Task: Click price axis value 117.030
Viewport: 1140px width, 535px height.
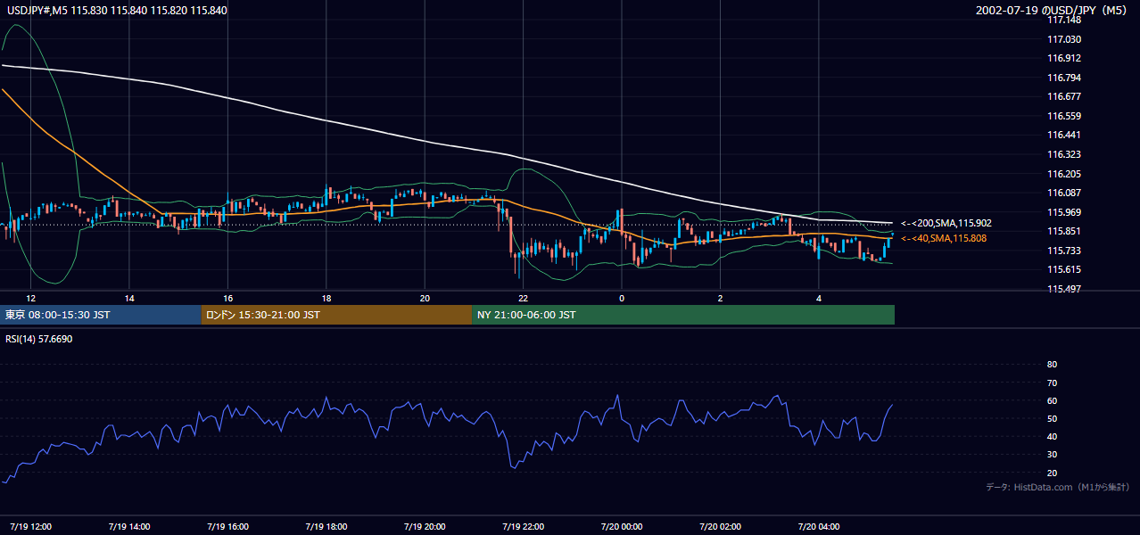Action: point(1063,39)
